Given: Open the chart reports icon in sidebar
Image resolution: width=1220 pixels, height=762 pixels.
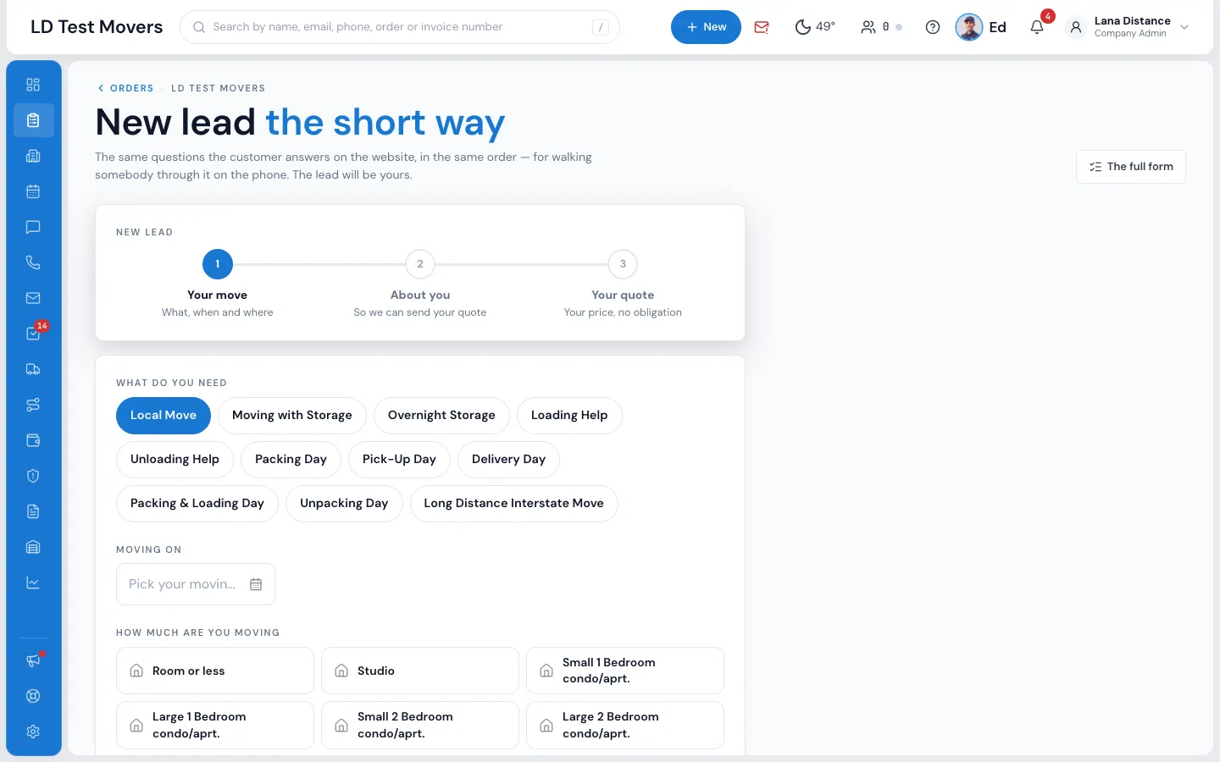Looking at the screenshot, I should pyautogui.click(x=33, y=583).
